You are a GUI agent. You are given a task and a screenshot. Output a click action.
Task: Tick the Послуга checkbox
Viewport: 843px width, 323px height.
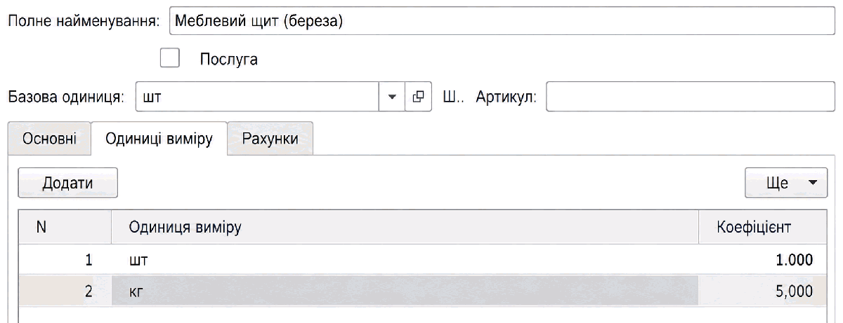click(x=171, y=59)
